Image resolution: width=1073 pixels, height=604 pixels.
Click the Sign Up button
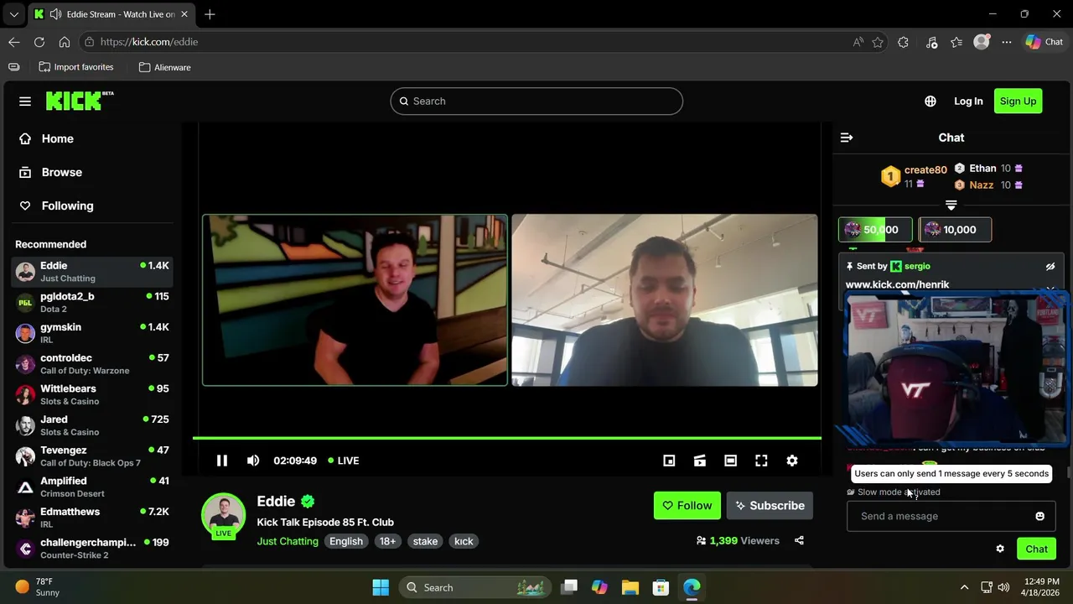coord(1018,102)
